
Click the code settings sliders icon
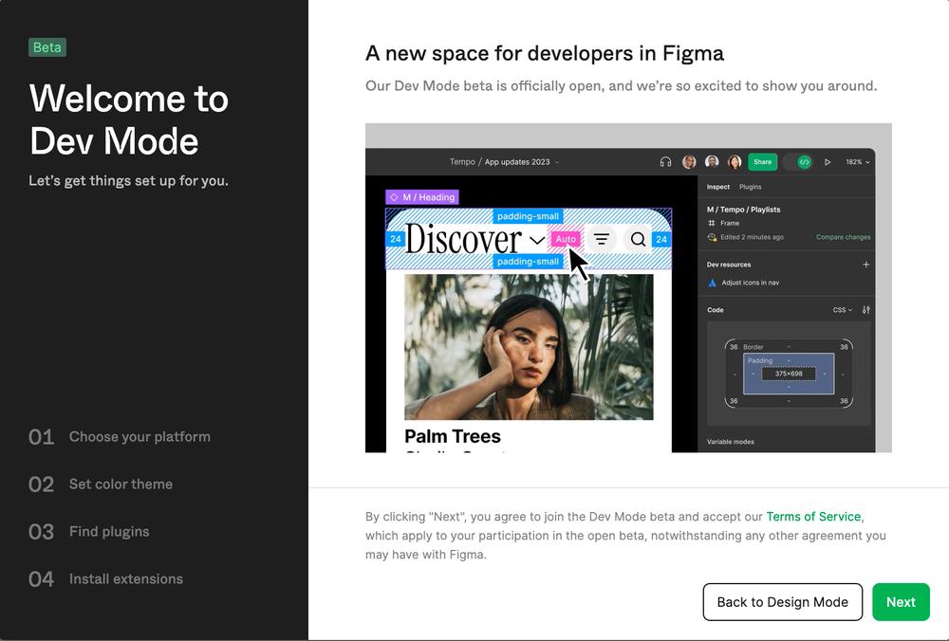[866, 310]
